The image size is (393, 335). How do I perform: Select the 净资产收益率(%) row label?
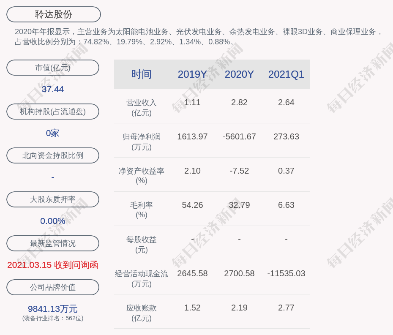point(142,176)
